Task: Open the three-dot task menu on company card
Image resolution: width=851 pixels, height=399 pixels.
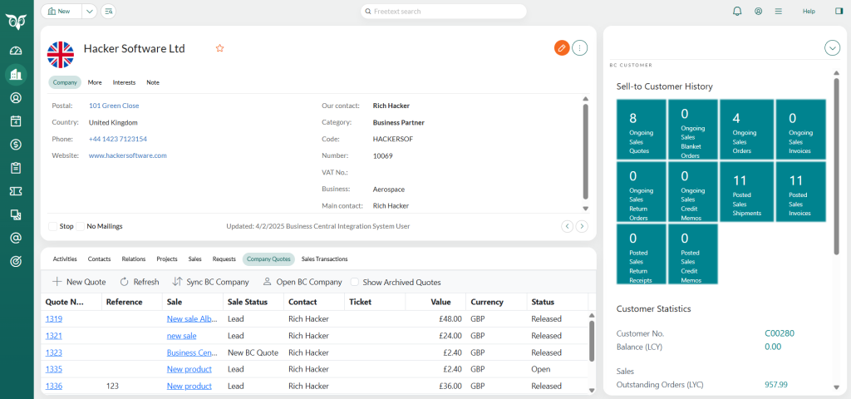Action: point(579,48)
